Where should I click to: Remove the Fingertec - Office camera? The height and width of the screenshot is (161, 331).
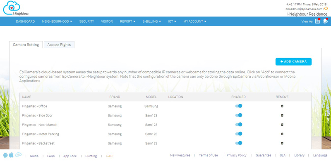click(x=282, y=106)
